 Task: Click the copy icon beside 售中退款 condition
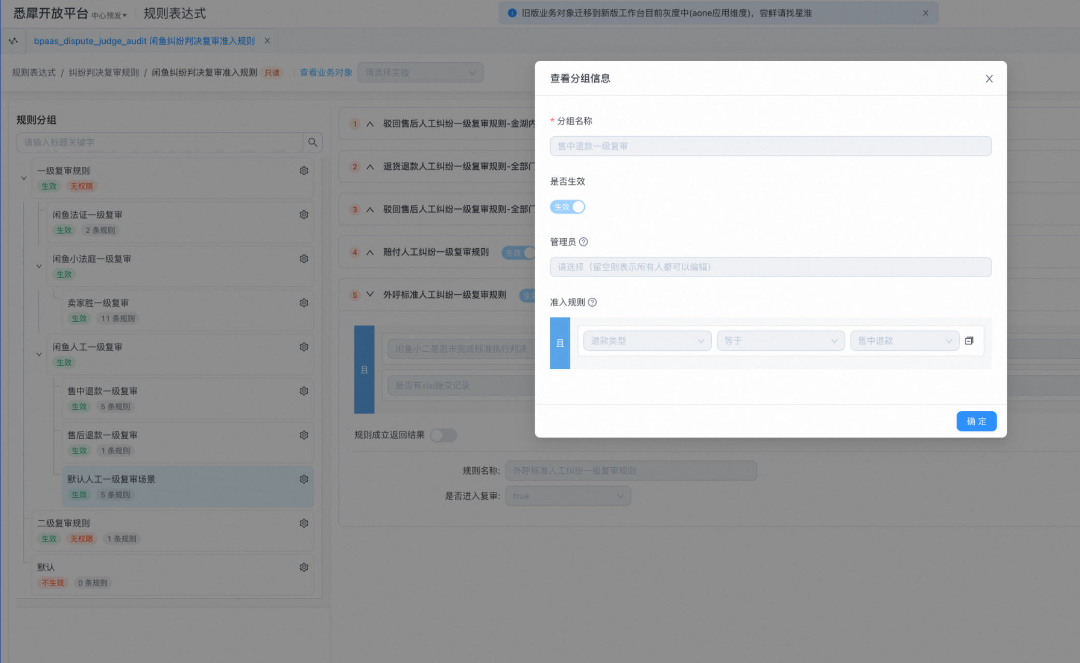(969, 341)
